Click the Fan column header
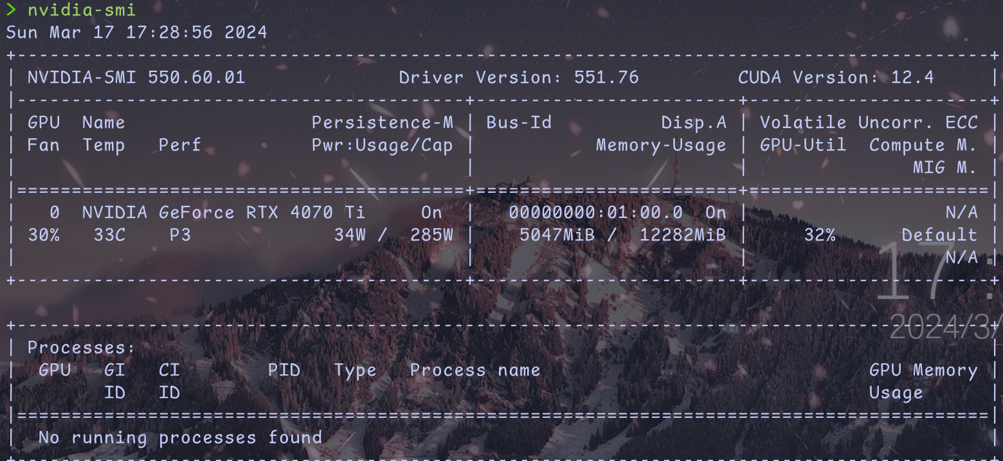1003x461 pixels. point(44,145)
